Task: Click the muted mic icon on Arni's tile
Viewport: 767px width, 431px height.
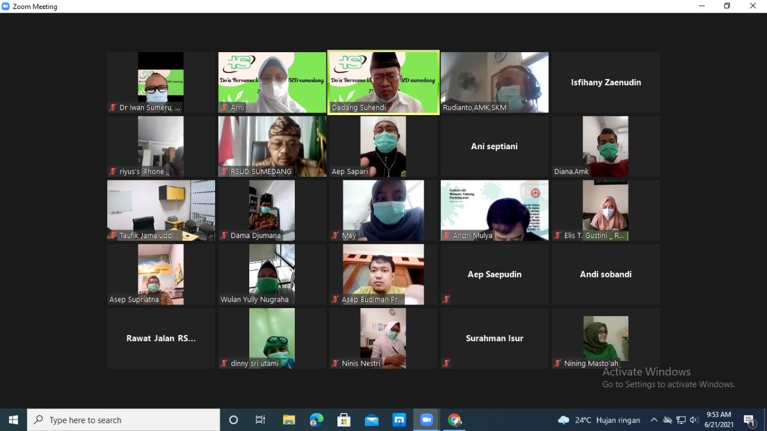Action: (224, 108)
